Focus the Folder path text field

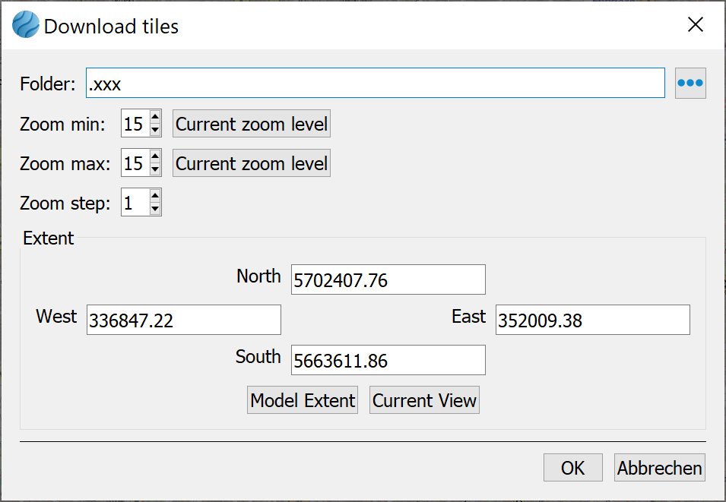tap(376, 84)
